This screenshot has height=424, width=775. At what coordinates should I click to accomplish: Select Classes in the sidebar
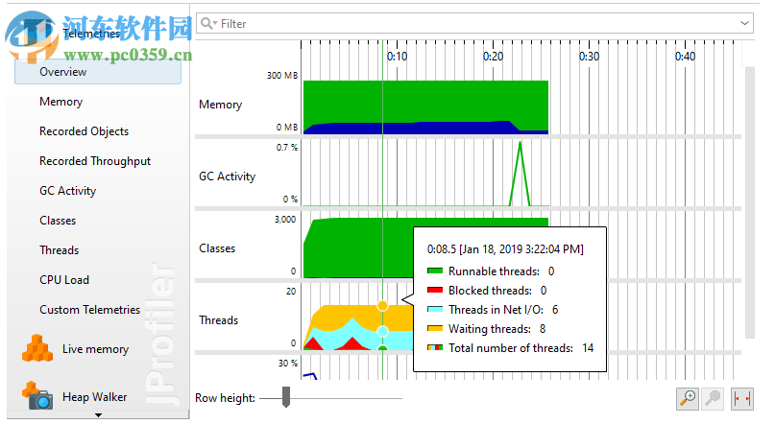pyautogui.click(x=58, y=221)
